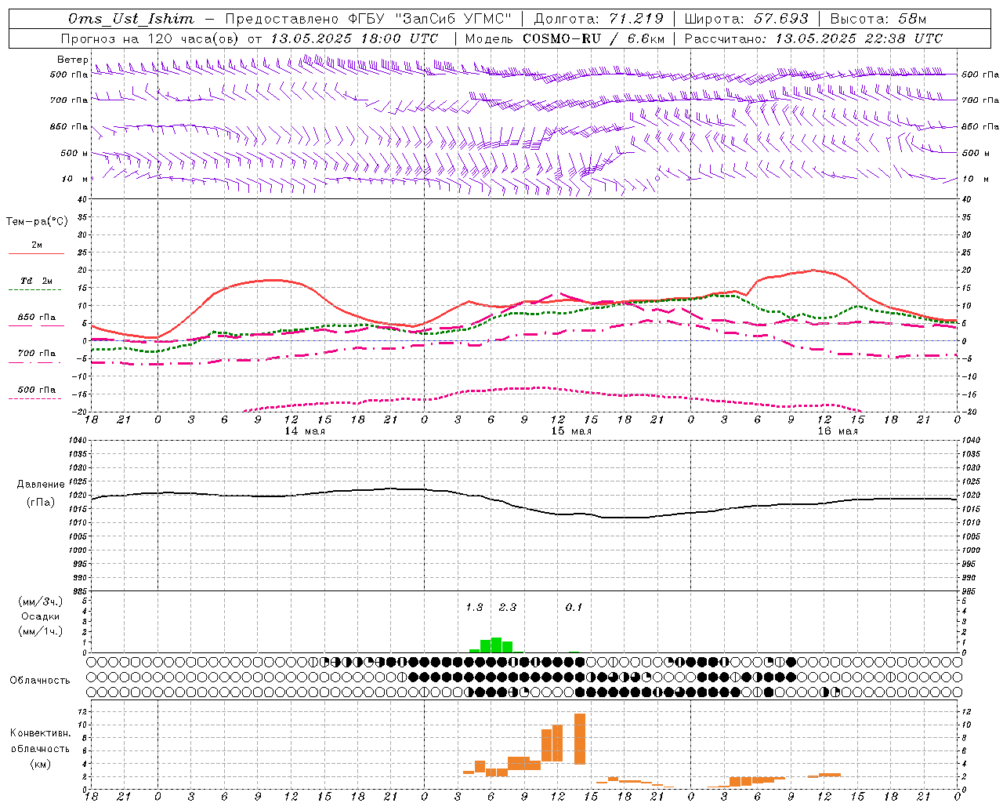Click the 3-hour precipitation value 0.1
This screenshot has height=803, width=1003.
click(x=574, y=607)
